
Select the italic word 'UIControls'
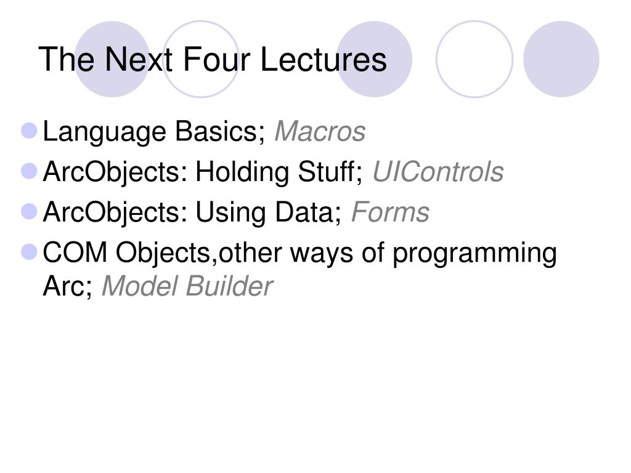point(438,172)
